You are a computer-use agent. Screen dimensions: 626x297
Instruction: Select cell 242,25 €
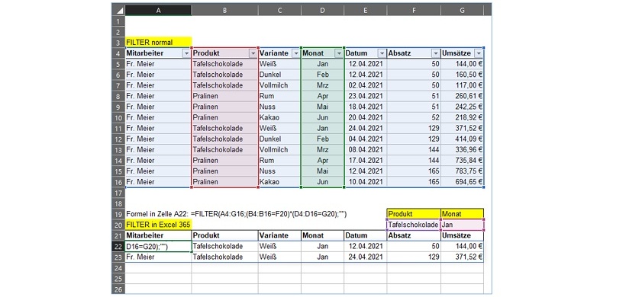[x=463, y=107]
